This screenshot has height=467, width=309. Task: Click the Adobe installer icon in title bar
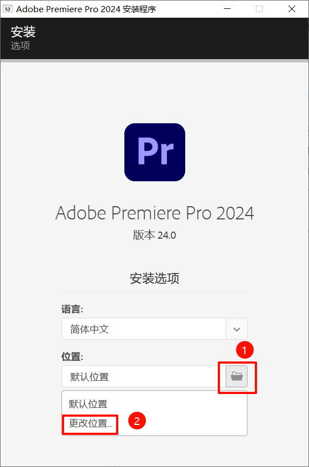click(8, 9)
